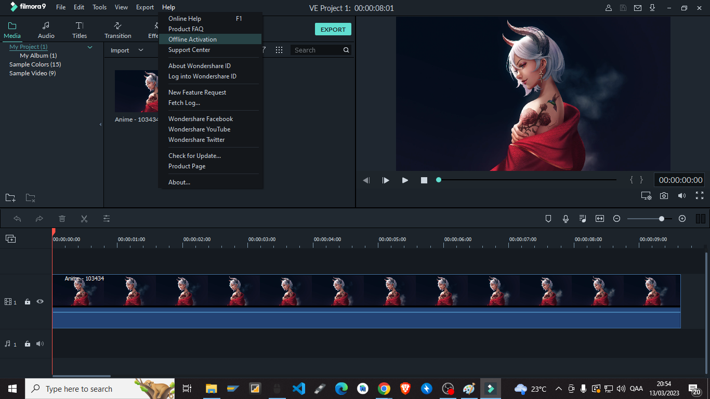Collapse the My Project folder chevron
The image size is (710, 399).
(90, 47)
